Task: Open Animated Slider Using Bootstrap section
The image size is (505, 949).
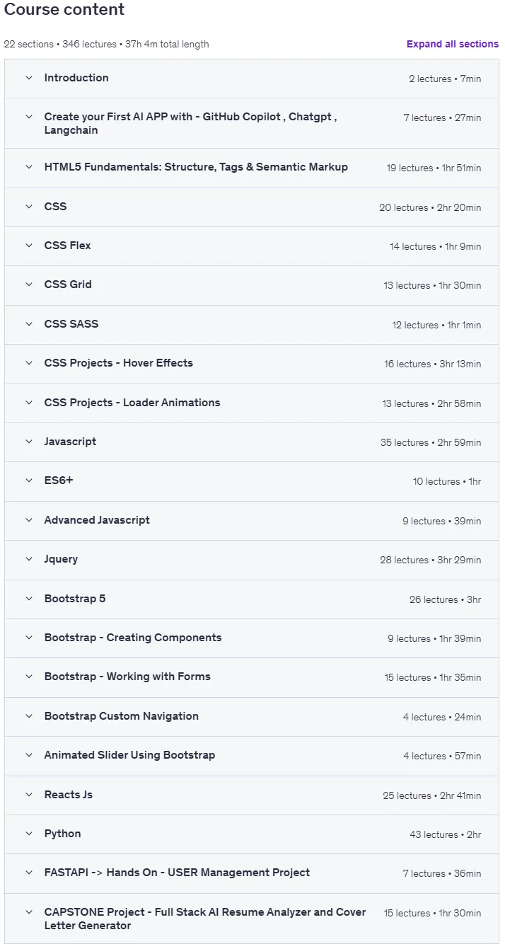Action: (252, 756)
